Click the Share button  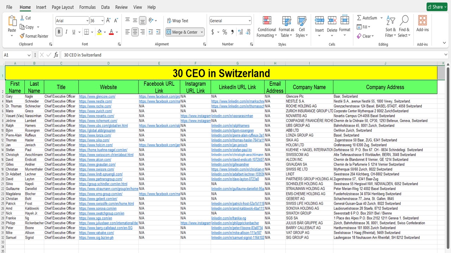[x=437, y=7]
